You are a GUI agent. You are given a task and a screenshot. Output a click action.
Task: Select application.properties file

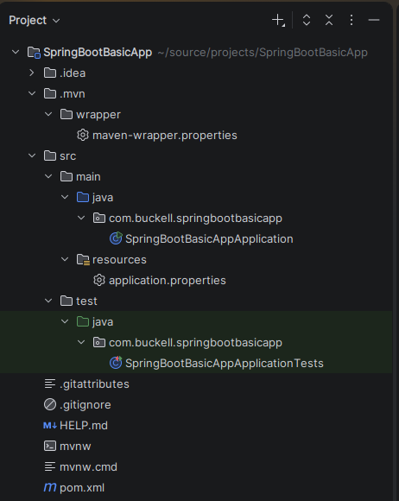coord(168,281)
